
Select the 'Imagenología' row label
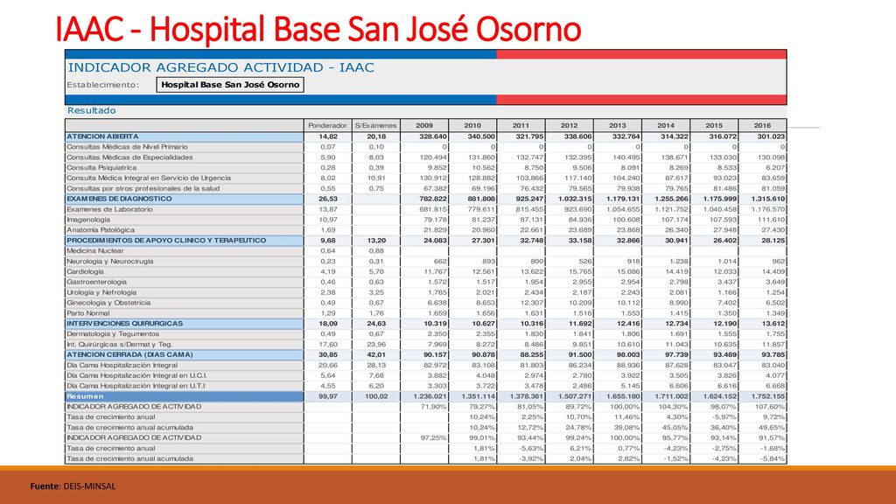pyautogui.click(x=88, y=220)
